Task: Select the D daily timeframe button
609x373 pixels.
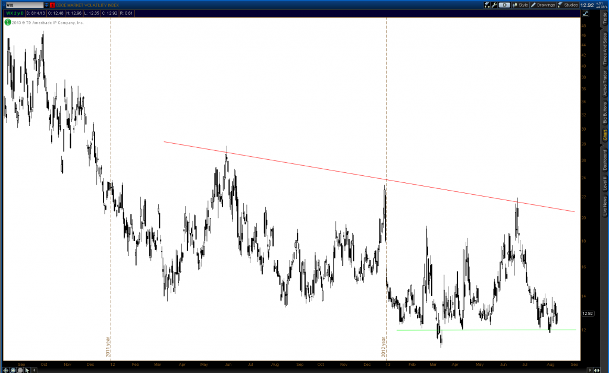Action: pyautogui.click(x=504, y=5)
